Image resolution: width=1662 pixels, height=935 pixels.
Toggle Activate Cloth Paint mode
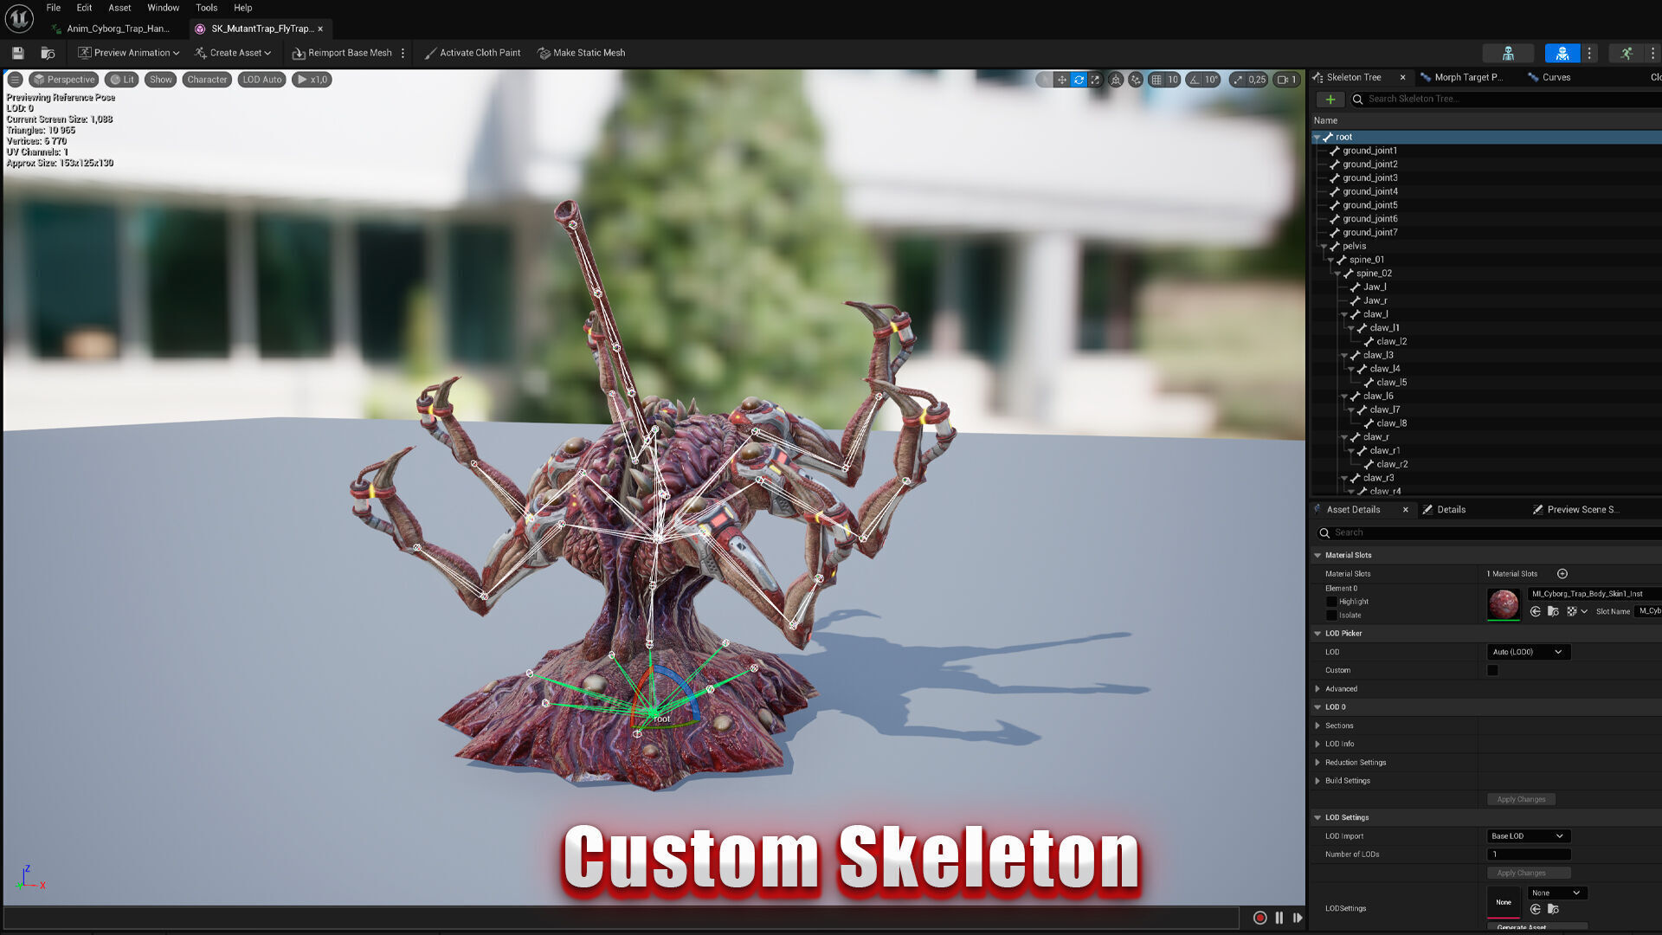[473, 53]
